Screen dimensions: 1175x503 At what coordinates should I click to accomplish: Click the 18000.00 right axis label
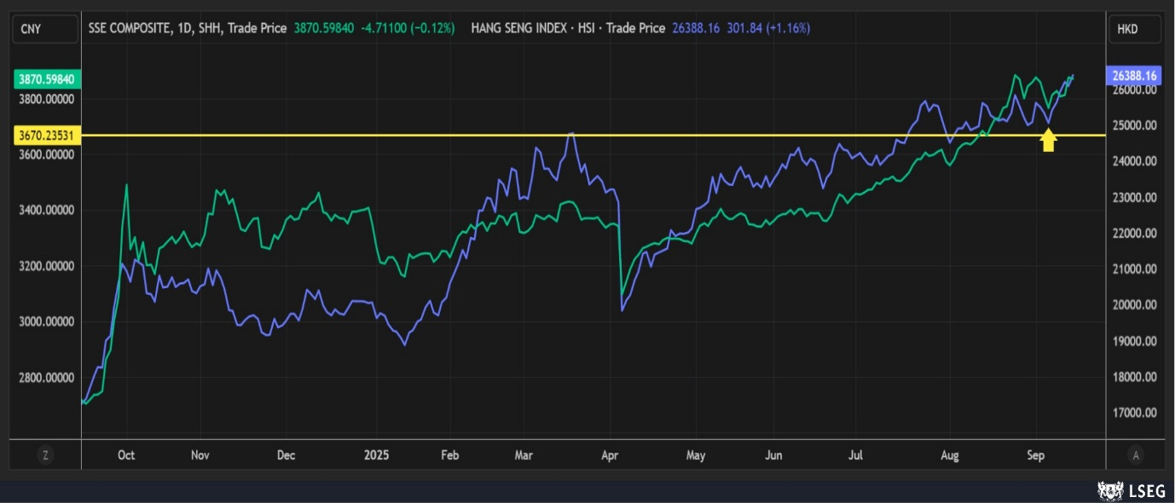pyautogui.click(x=1135, y=377)
